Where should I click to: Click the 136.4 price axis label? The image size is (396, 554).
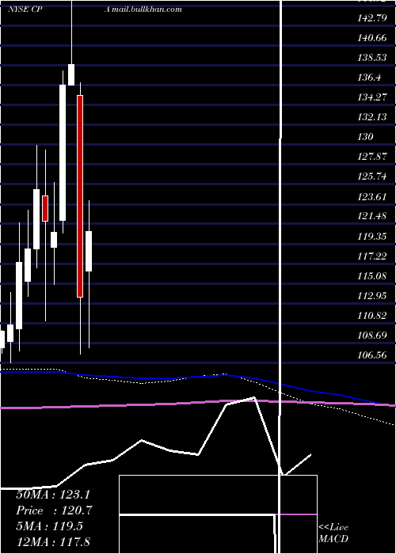(370, 78)
